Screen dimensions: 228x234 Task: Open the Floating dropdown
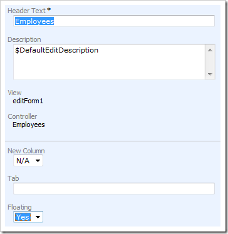click(28, 217)
